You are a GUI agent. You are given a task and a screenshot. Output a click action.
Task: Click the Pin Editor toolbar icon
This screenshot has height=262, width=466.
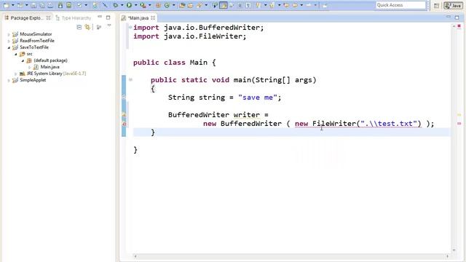pyautogui.click(x=325, y=5)
